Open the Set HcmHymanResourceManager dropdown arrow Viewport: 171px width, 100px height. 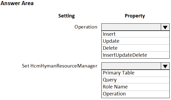coord(165,66)
